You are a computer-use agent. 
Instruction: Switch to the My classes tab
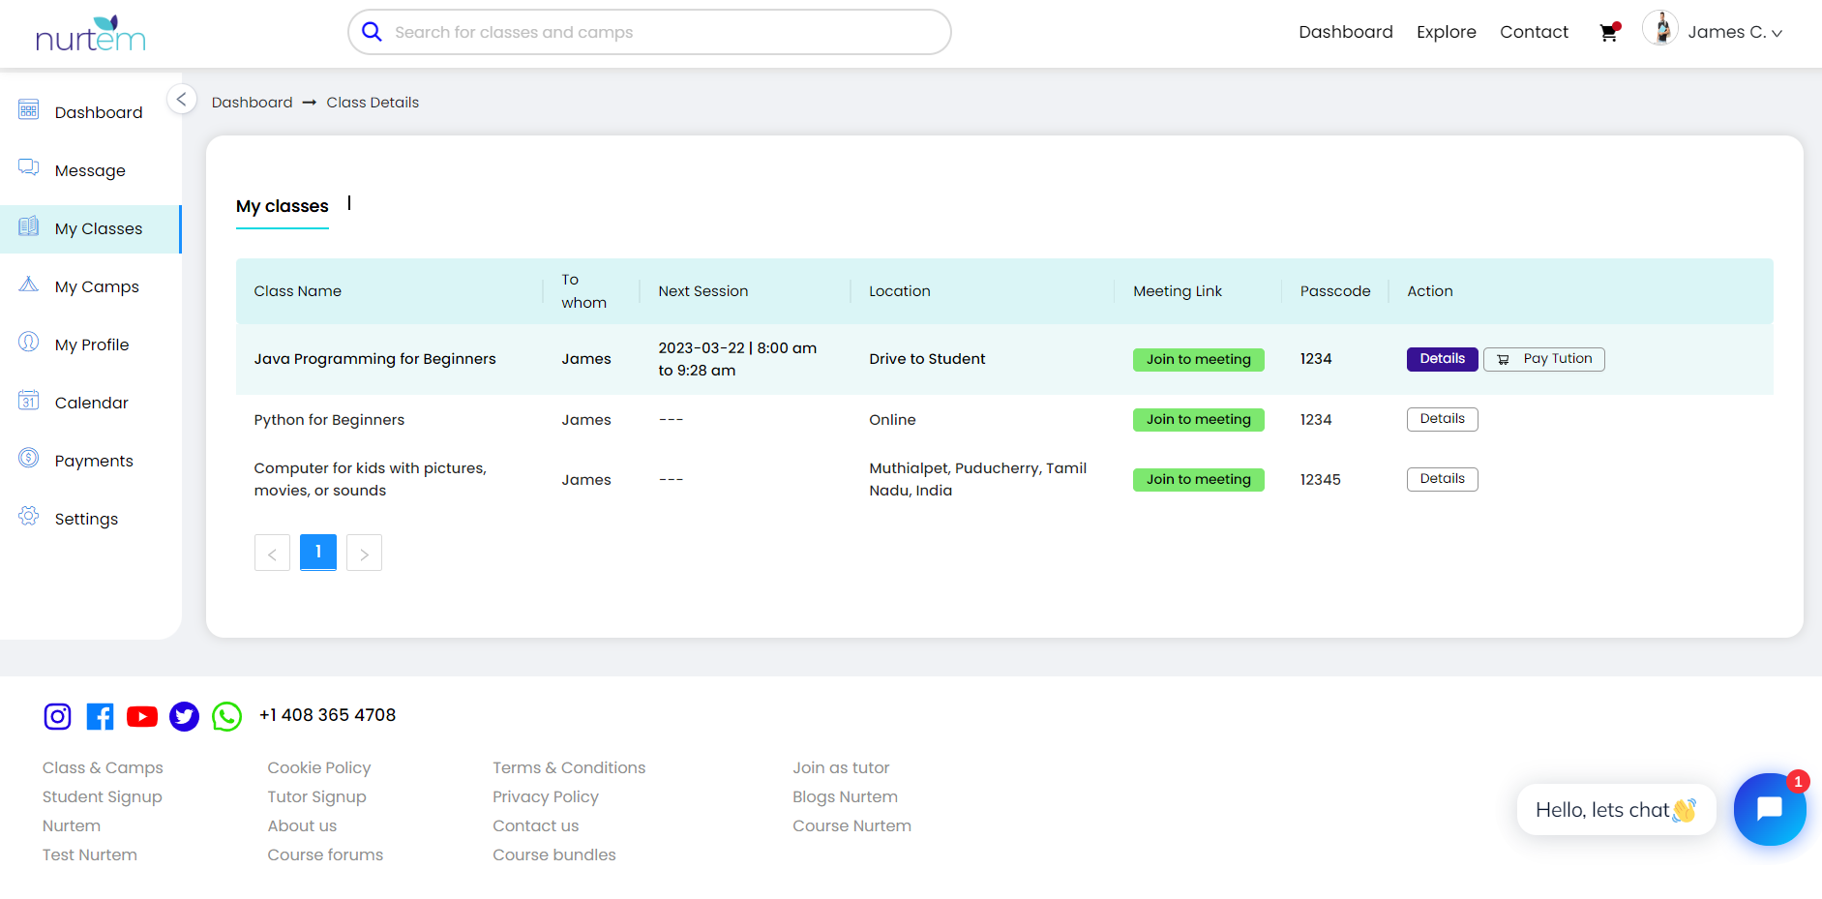283,206
